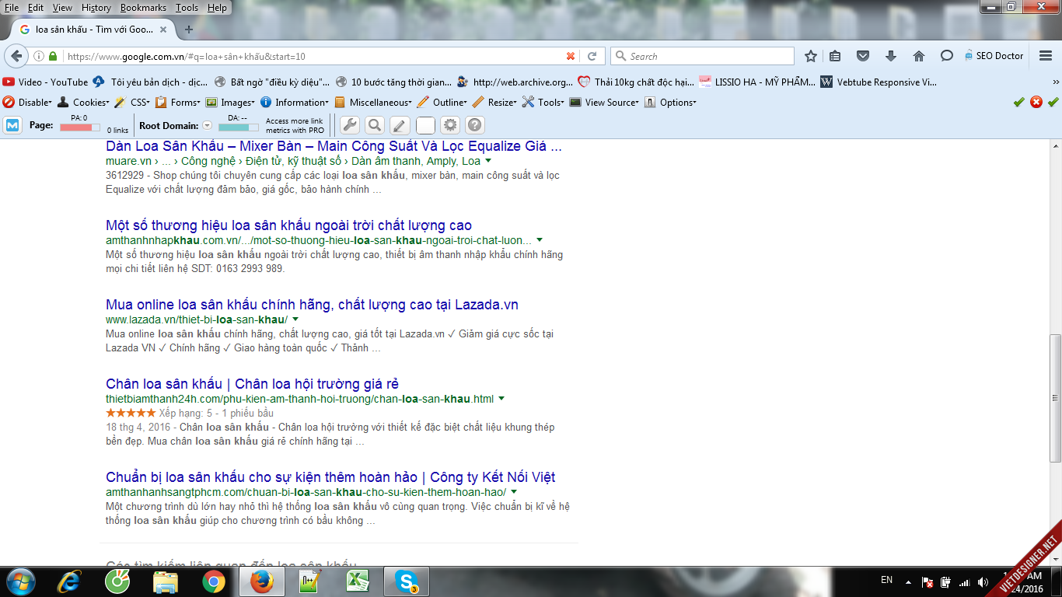This screenshot has width=1062, height=597.
Task: Open Dàn Loa Sân Khấu Mixer Bàn result
Action: [x=334, y=146]
